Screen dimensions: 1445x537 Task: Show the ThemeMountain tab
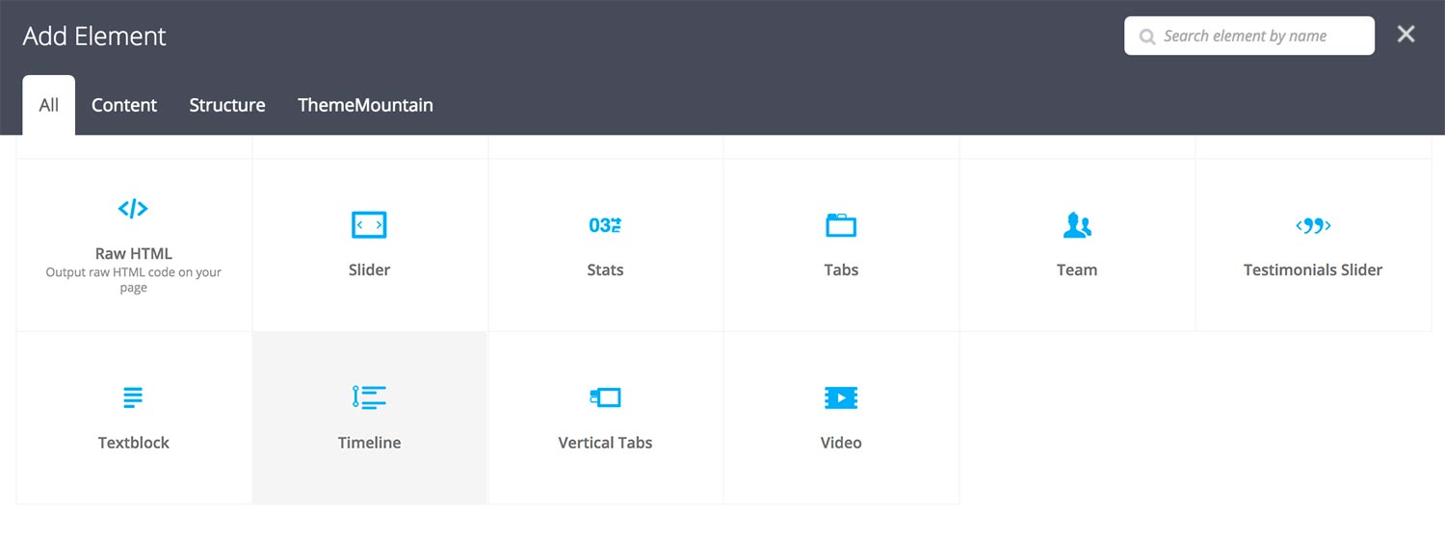(x=365, y=105)
